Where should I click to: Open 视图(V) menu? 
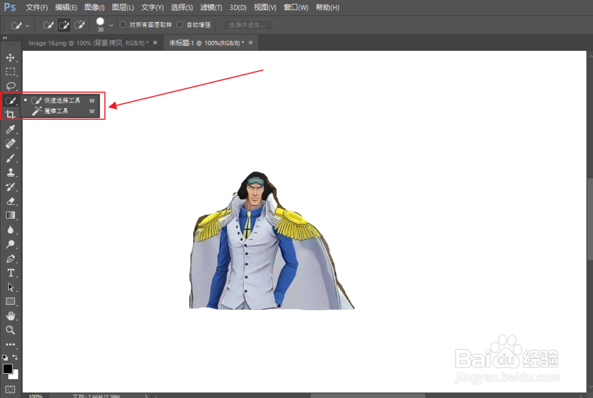[x=264, y=8]
